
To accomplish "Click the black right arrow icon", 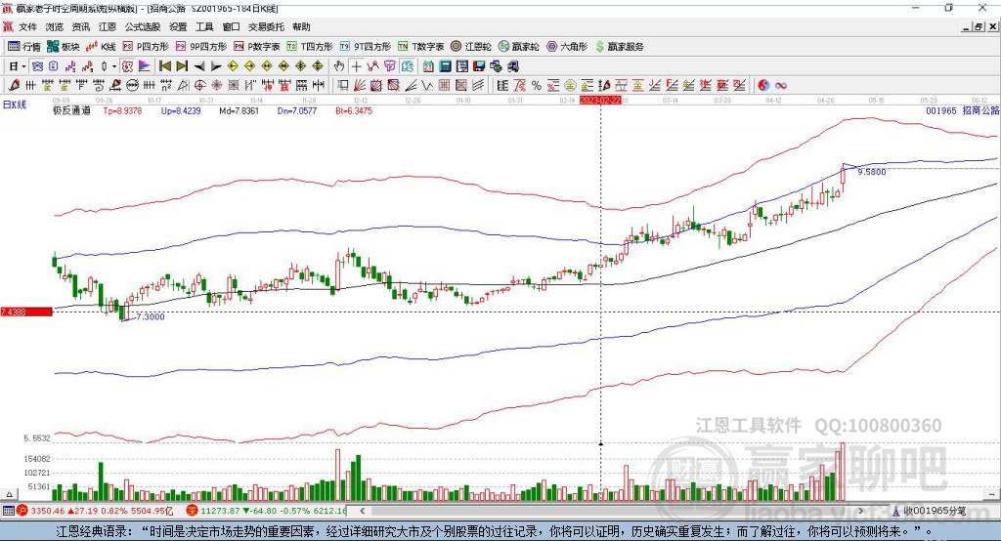I will point(216,66).
